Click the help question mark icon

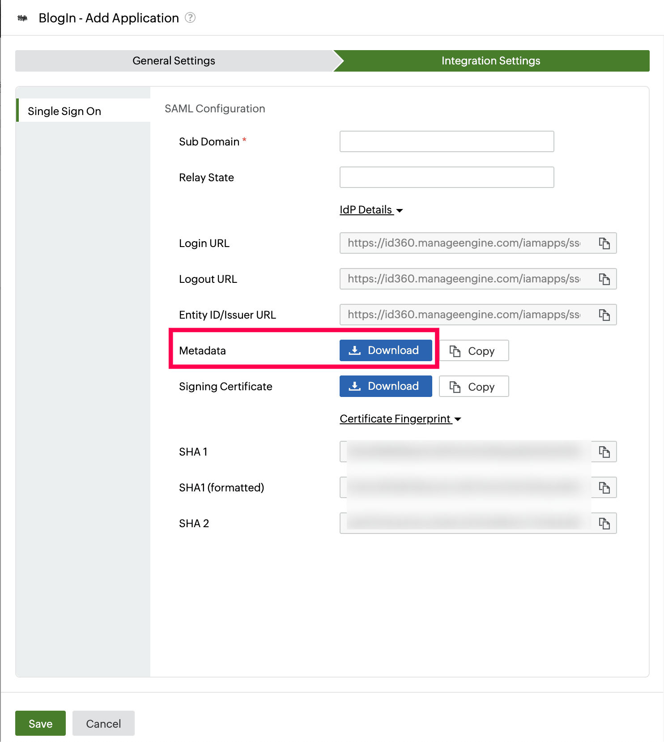click(190, 18)
